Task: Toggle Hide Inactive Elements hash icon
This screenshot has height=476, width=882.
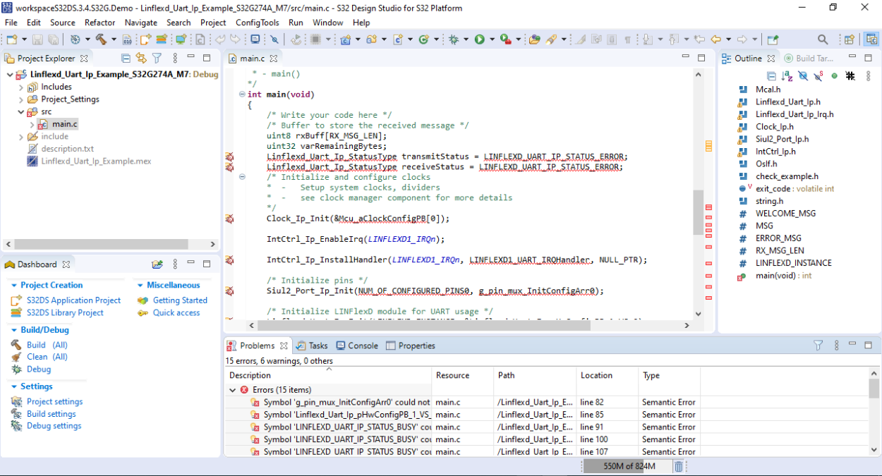Action: 850,75
